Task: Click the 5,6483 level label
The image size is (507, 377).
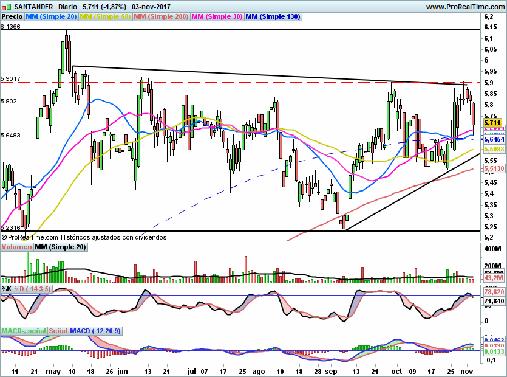Action: (10, 136)
